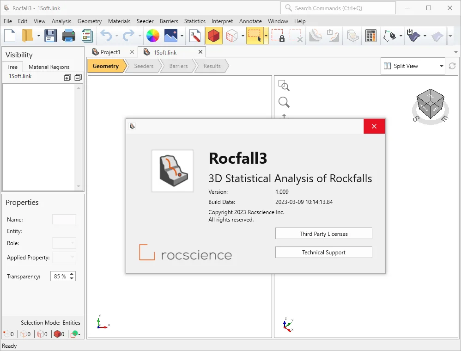Select the Results workflow tab
This screenshot has width=461, height=351.
point(212,66)
